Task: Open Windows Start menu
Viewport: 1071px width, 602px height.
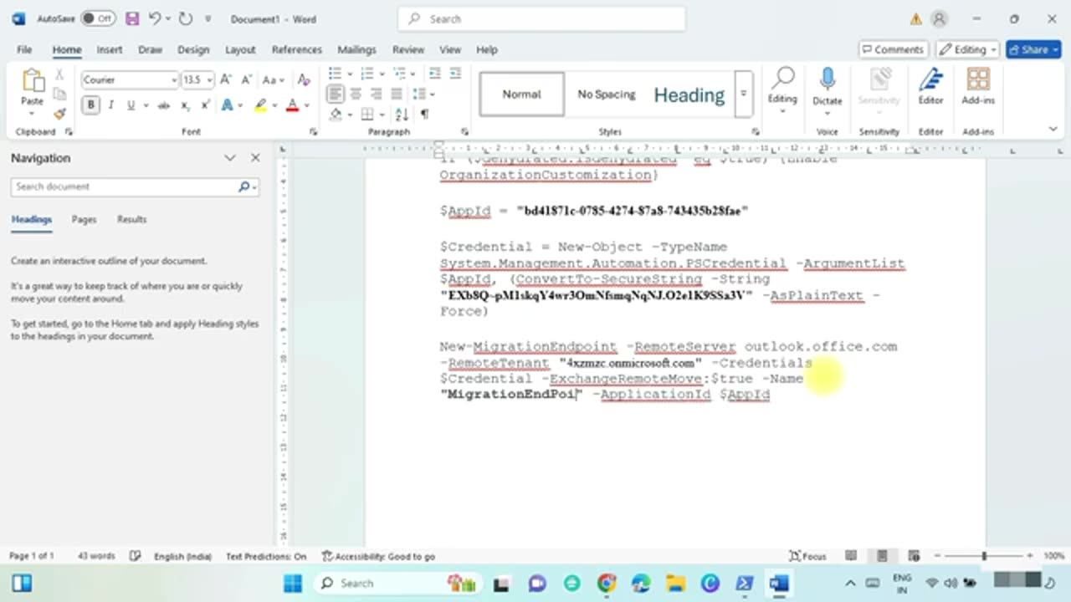Action: click(x=292, y=583)
